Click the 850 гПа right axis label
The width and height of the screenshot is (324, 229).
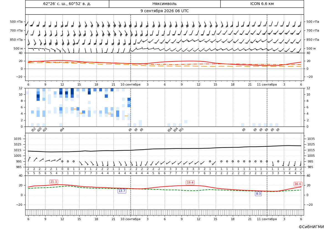tap(313, 40)
